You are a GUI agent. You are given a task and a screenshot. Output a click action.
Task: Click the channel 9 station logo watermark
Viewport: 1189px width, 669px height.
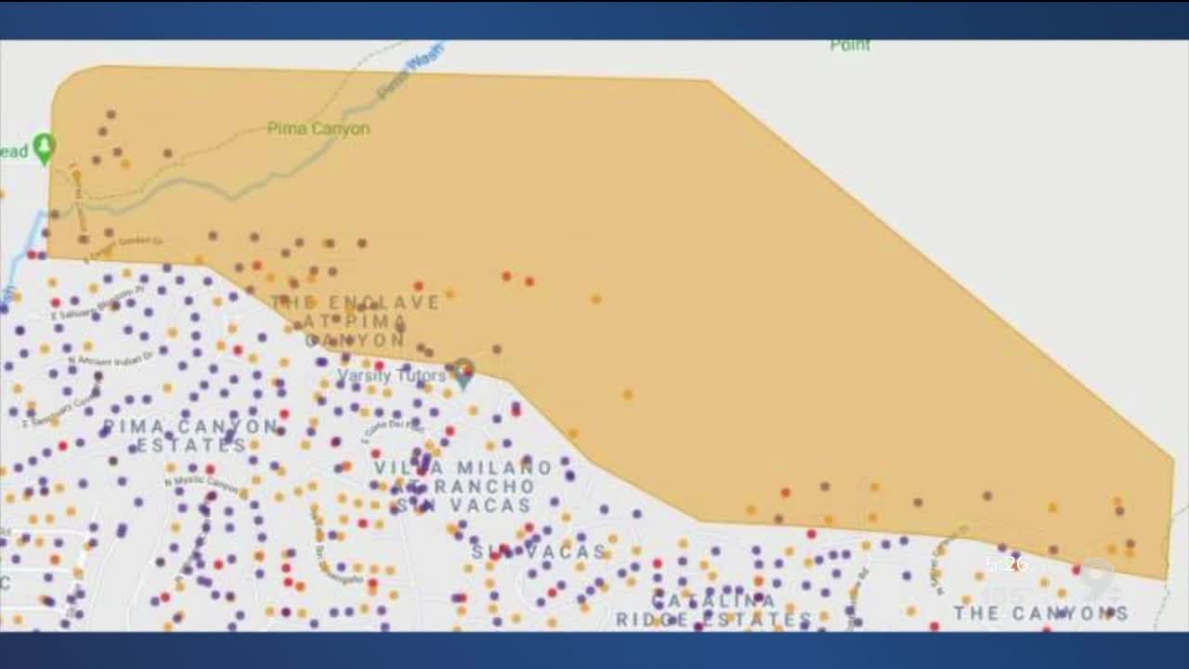point(1096,580)
